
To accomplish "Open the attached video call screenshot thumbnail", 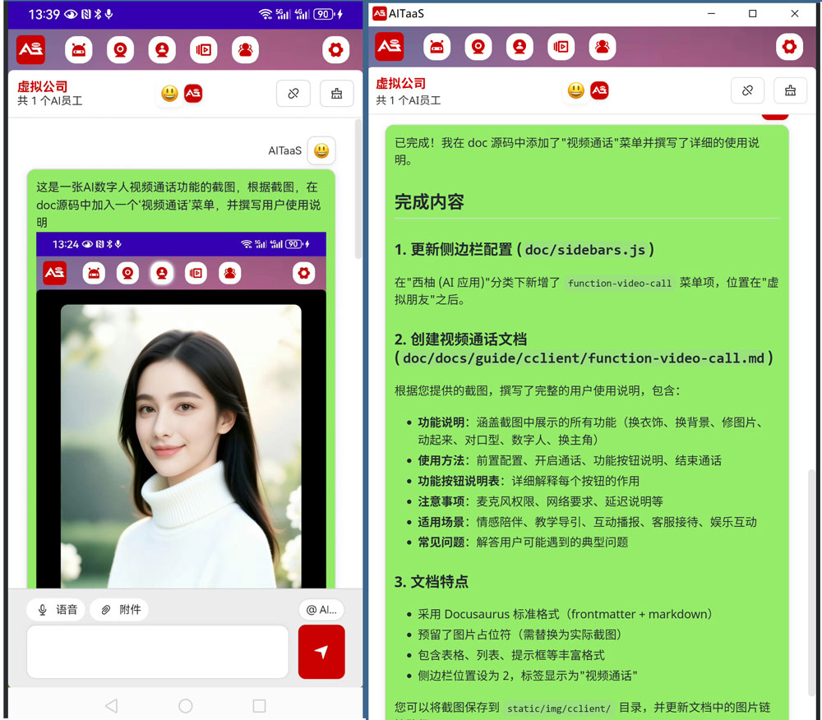I will point(181,410).
